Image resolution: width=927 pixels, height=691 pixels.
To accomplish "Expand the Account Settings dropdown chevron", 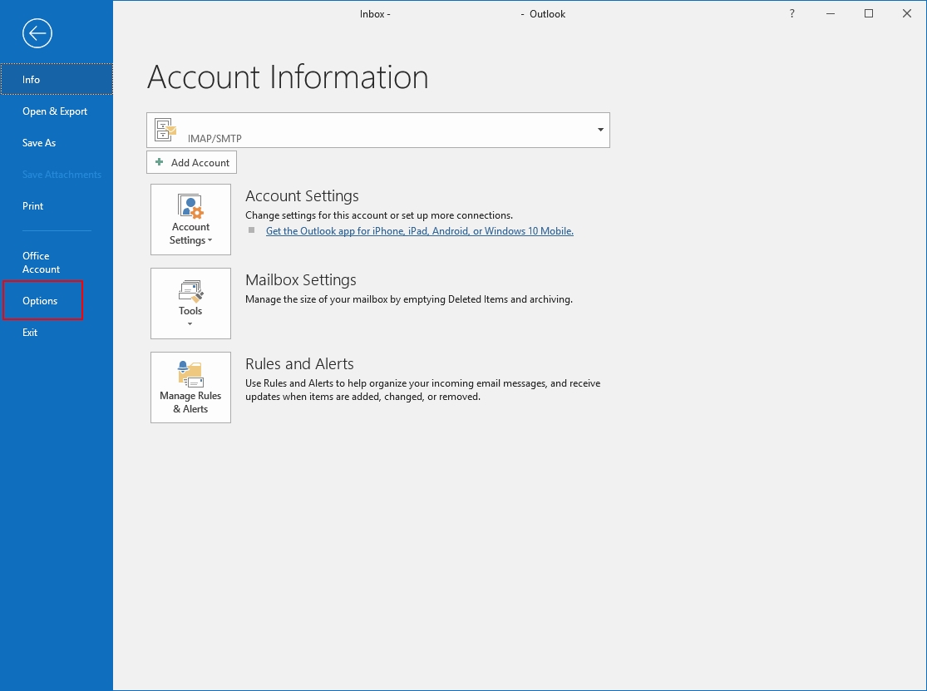I will coord(210,239).
